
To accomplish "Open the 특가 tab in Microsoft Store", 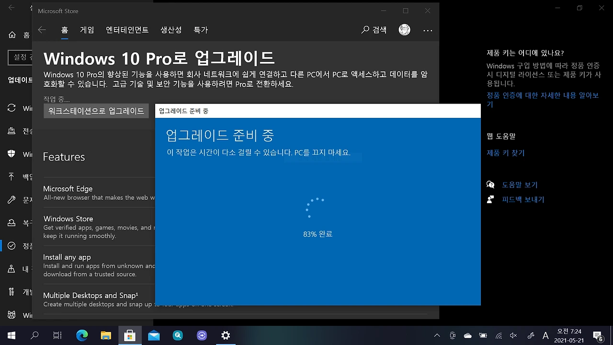I will [201, 30].
